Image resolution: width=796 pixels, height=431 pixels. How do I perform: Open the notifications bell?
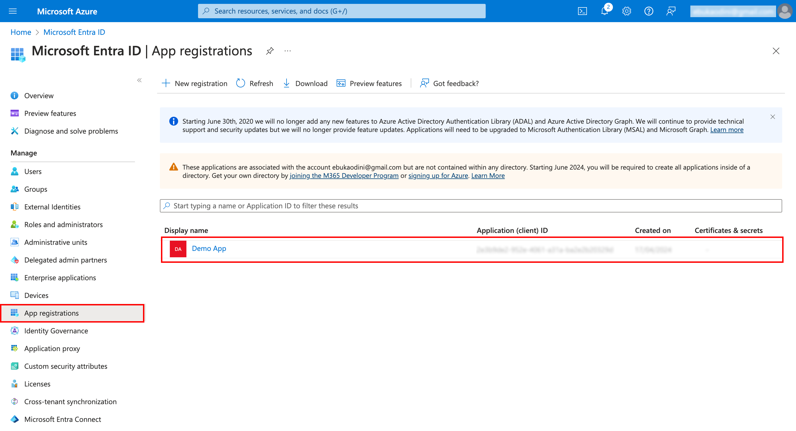[604, 11]
